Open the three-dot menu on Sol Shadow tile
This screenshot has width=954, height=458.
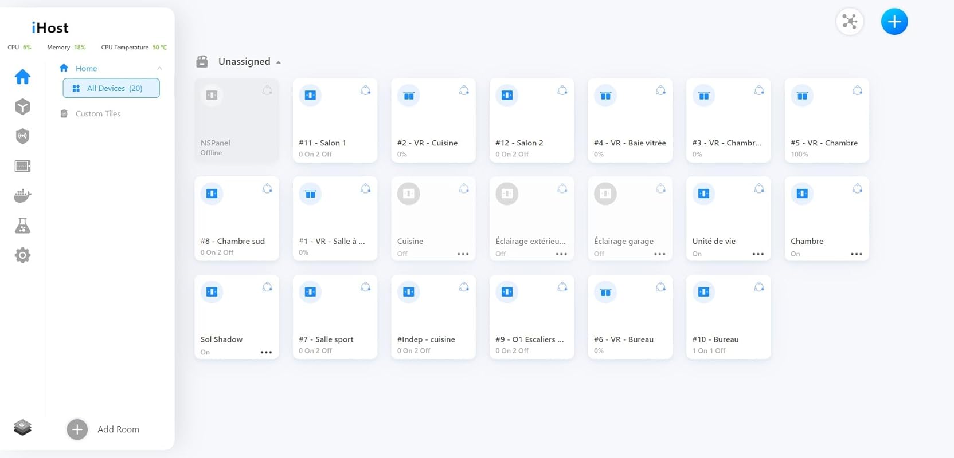coord(267,352)
